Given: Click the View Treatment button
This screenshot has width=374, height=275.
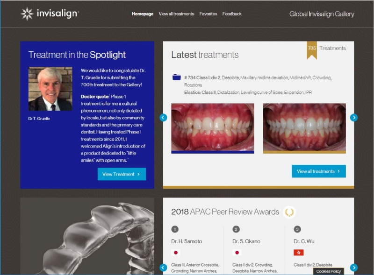Looking at the screenshot, I should (x=122, y=174).
